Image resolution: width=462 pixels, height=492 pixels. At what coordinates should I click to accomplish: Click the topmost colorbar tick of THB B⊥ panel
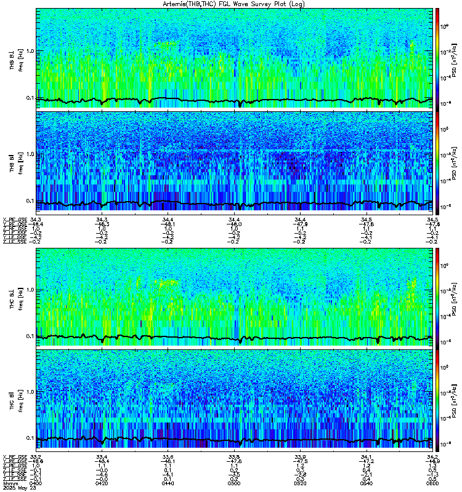pos(444,26)
